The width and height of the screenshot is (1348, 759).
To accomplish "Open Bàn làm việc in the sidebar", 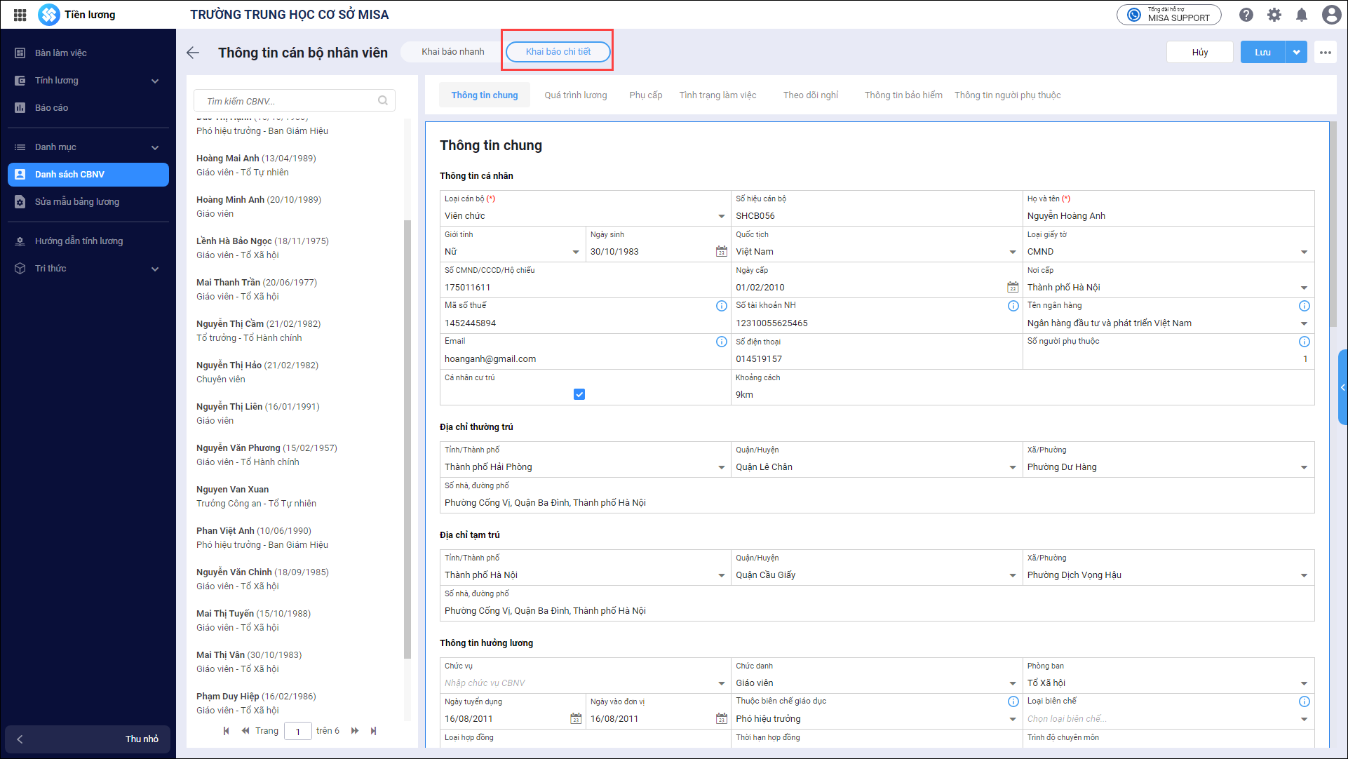I will (x=88, y=53).
